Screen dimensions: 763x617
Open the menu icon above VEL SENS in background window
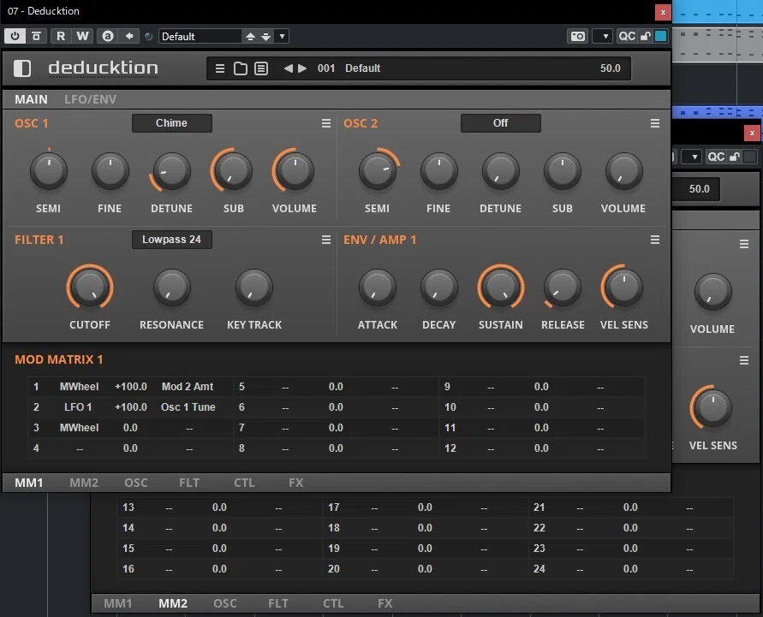[x=744, y=360]
